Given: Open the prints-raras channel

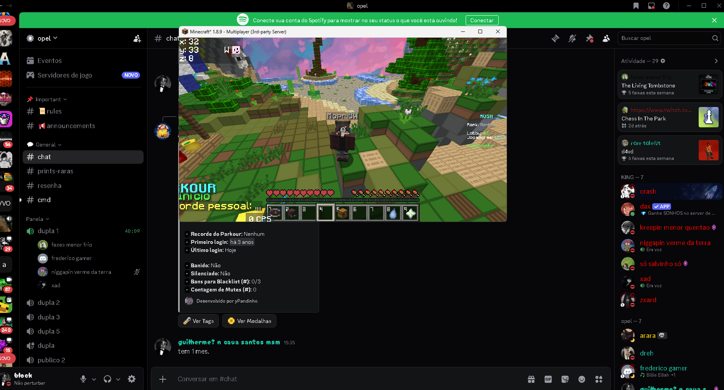Looking at the screenshot, I should [x=83, y=171].
